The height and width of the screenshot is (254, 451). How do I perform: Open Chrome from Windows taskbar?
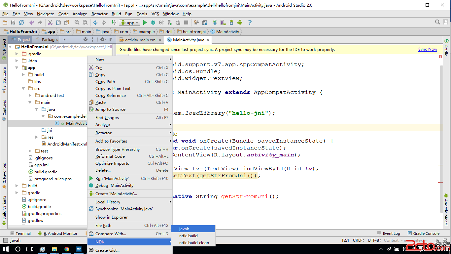coord(67,249)
